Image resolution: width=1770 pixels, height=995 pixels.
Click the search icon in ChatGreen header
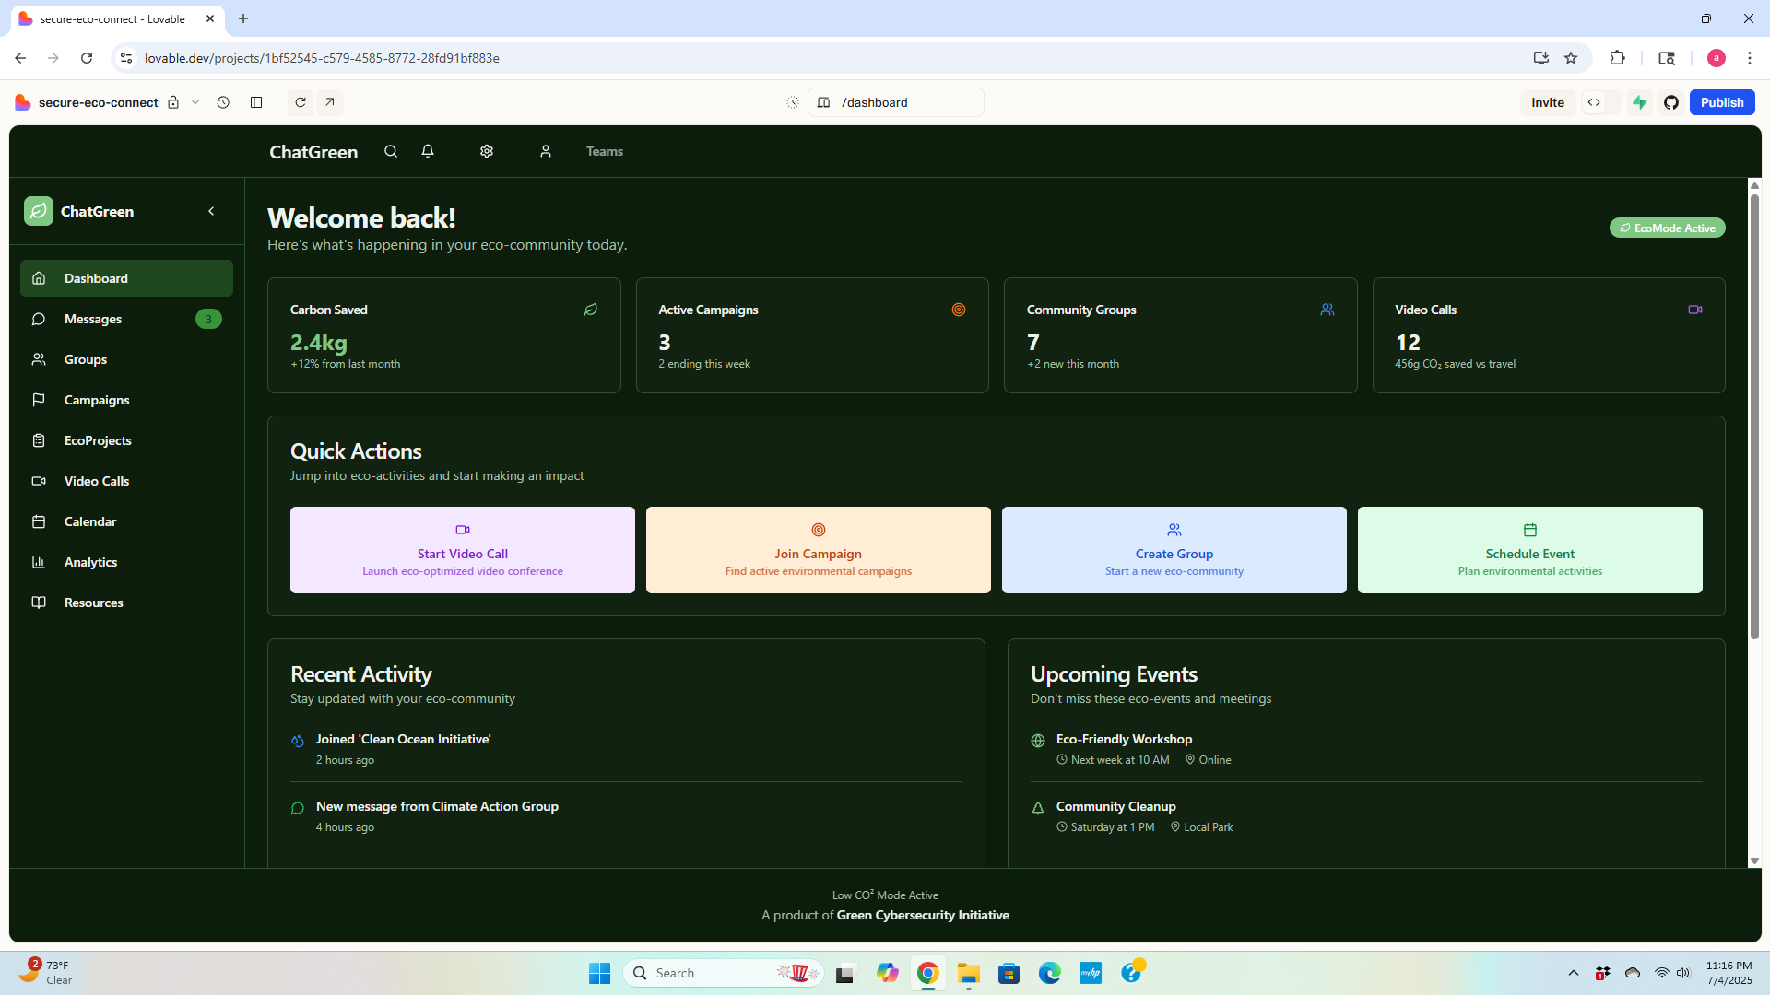[391, 151]
